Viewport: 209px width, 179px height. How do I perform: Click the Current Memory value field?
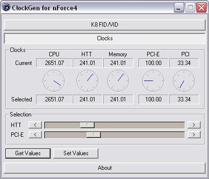118,63
